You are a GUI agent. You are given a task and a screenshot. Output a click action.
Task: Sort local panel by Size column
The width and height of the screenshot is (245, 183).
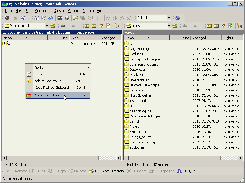tap(58, 38)
